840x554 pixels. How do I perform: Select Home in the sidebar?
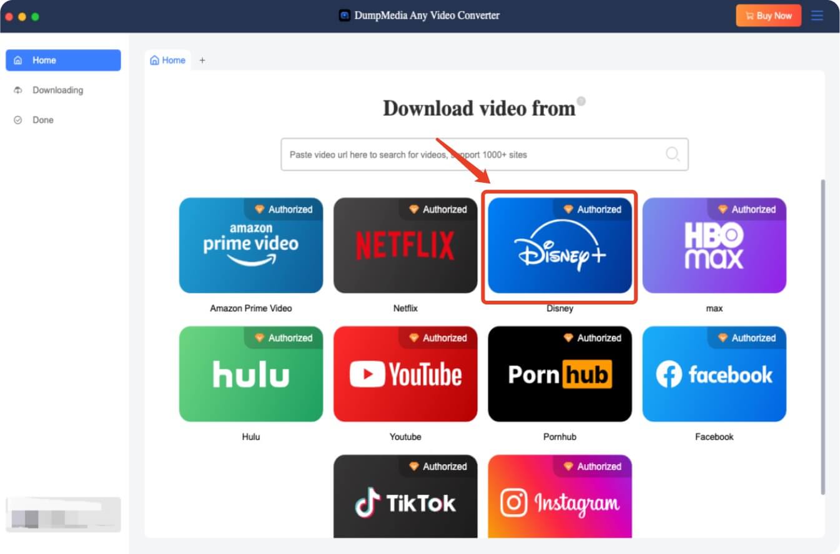63,60
